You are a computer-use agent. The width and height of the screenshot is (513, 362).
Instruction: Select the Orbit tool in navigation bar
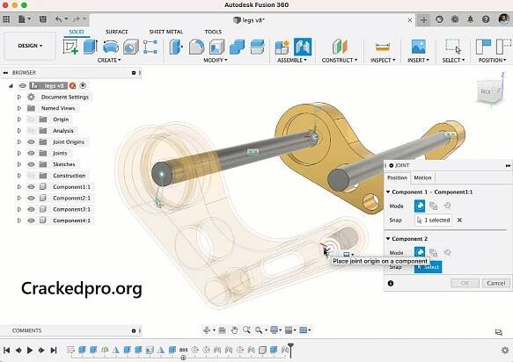(207, 330)
